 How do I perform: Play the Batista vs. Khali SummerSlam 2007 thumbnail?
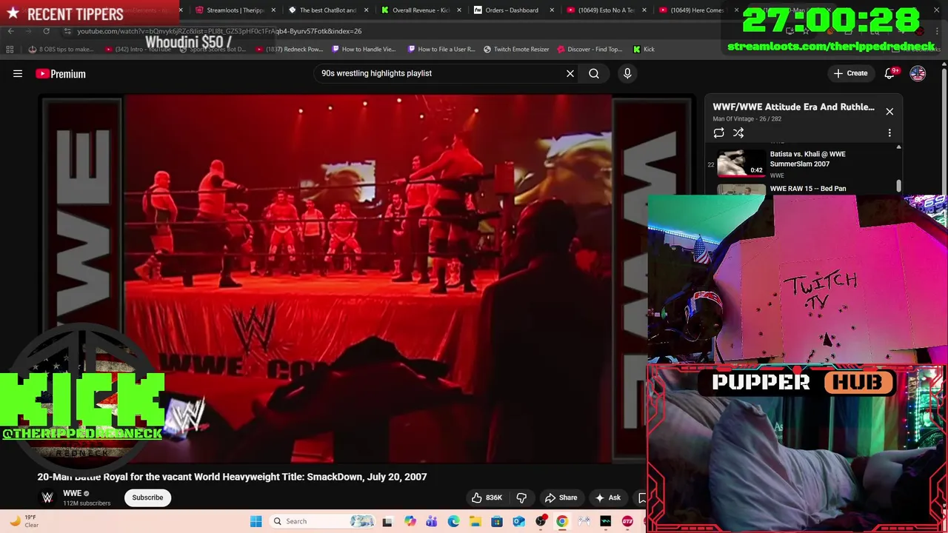click(741, 163)
